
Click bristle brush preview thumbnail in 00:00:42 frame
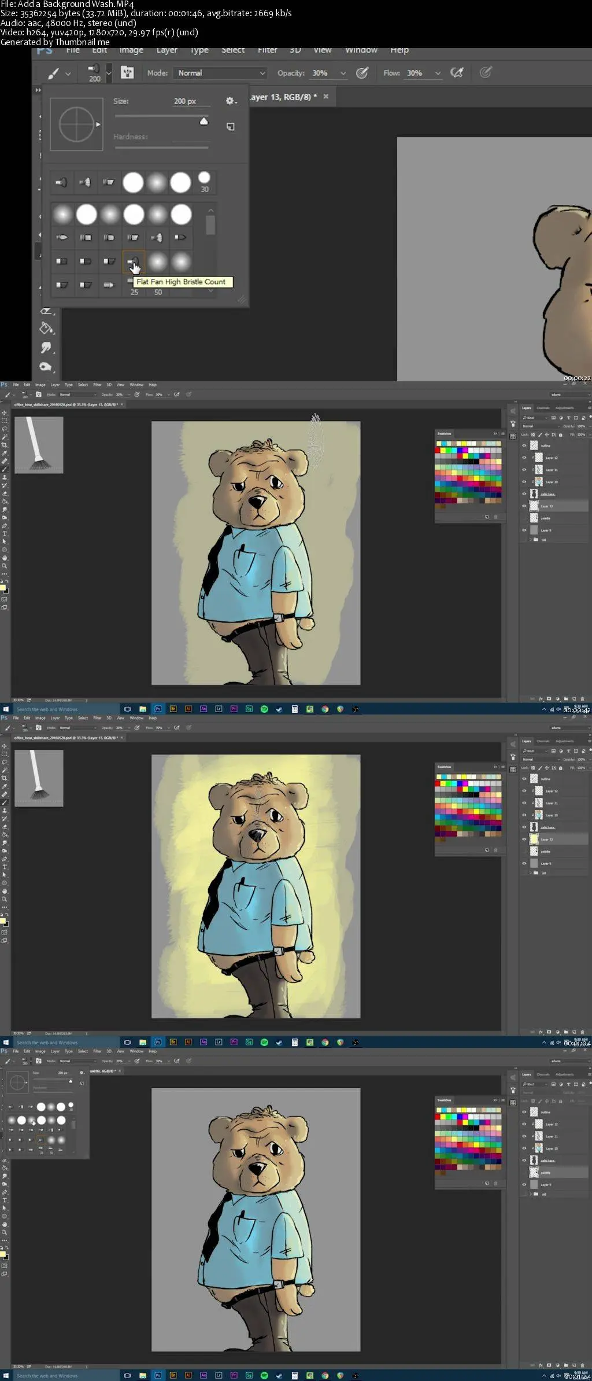pos(39,445)
